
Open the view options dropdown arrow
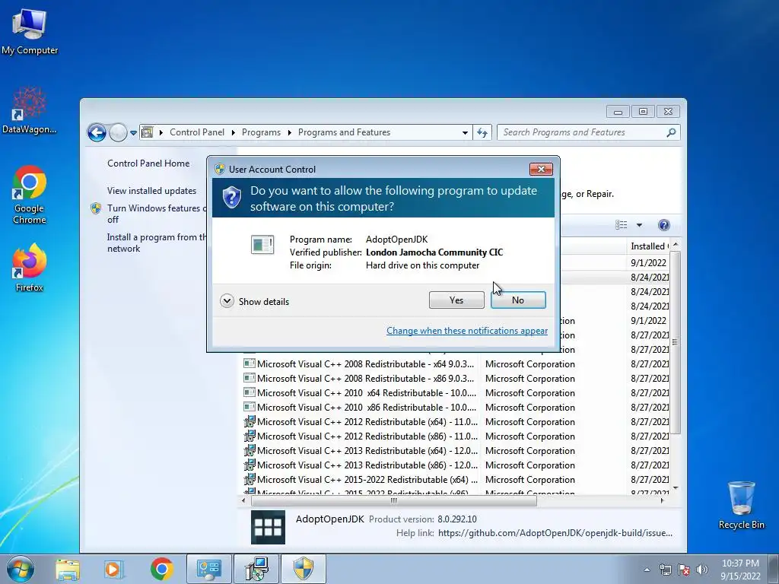(x=639, y=225)
